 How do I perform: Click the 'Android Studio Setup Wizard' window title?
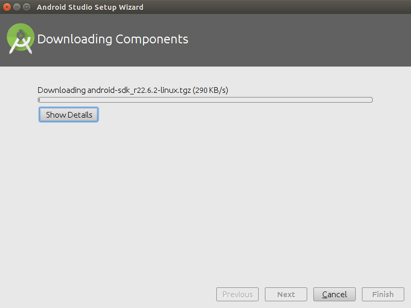[x=90, y=7]
